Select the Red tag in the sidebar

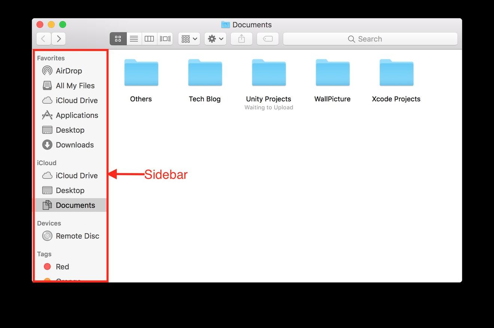click(x=62, y=266)
